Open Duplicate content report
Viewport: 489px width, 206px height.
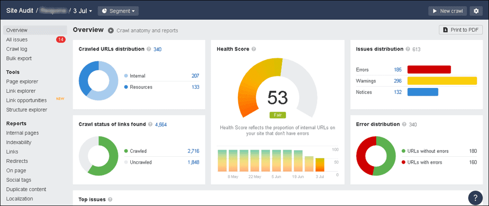click(26, 189)
